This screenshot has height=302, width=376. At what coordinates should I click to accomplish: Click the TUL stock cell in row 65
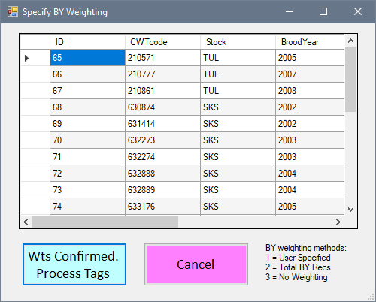pos(238,58)
